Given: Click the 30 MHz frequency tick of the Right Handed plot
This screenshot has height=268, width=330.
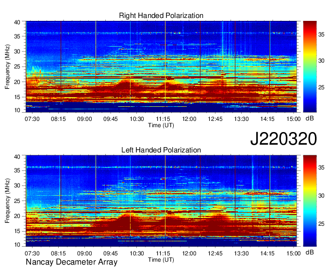Looking at the screenshot, I should [x=17, y=51].
